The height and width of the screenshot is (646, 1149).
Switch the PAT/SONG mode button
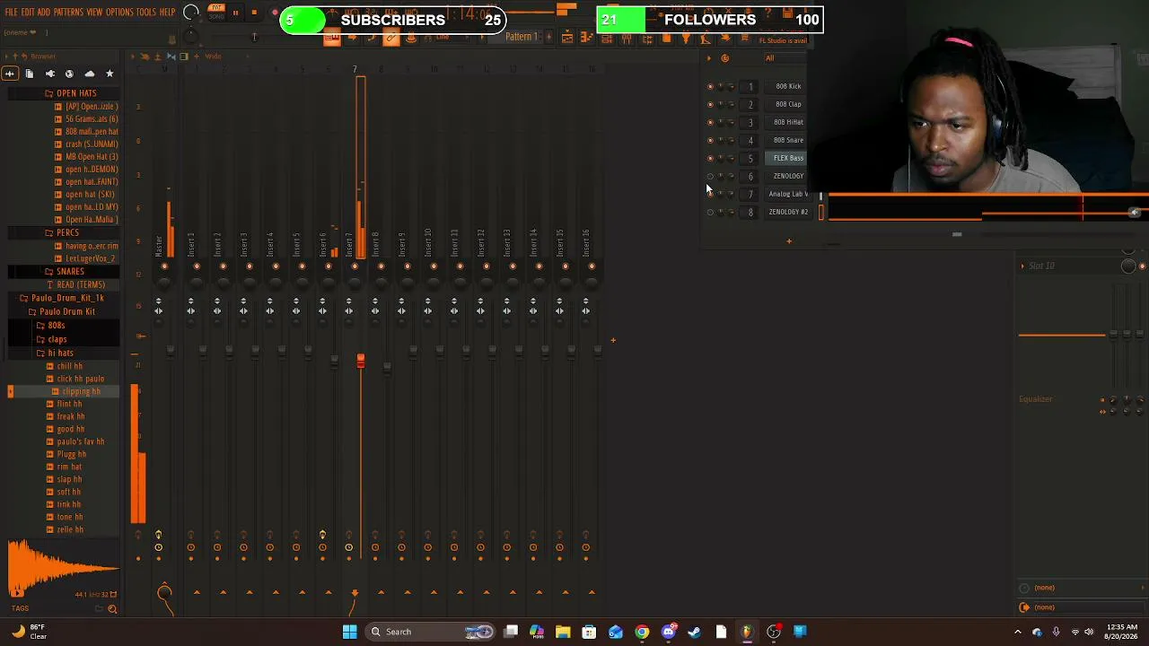tap(216, 12)
